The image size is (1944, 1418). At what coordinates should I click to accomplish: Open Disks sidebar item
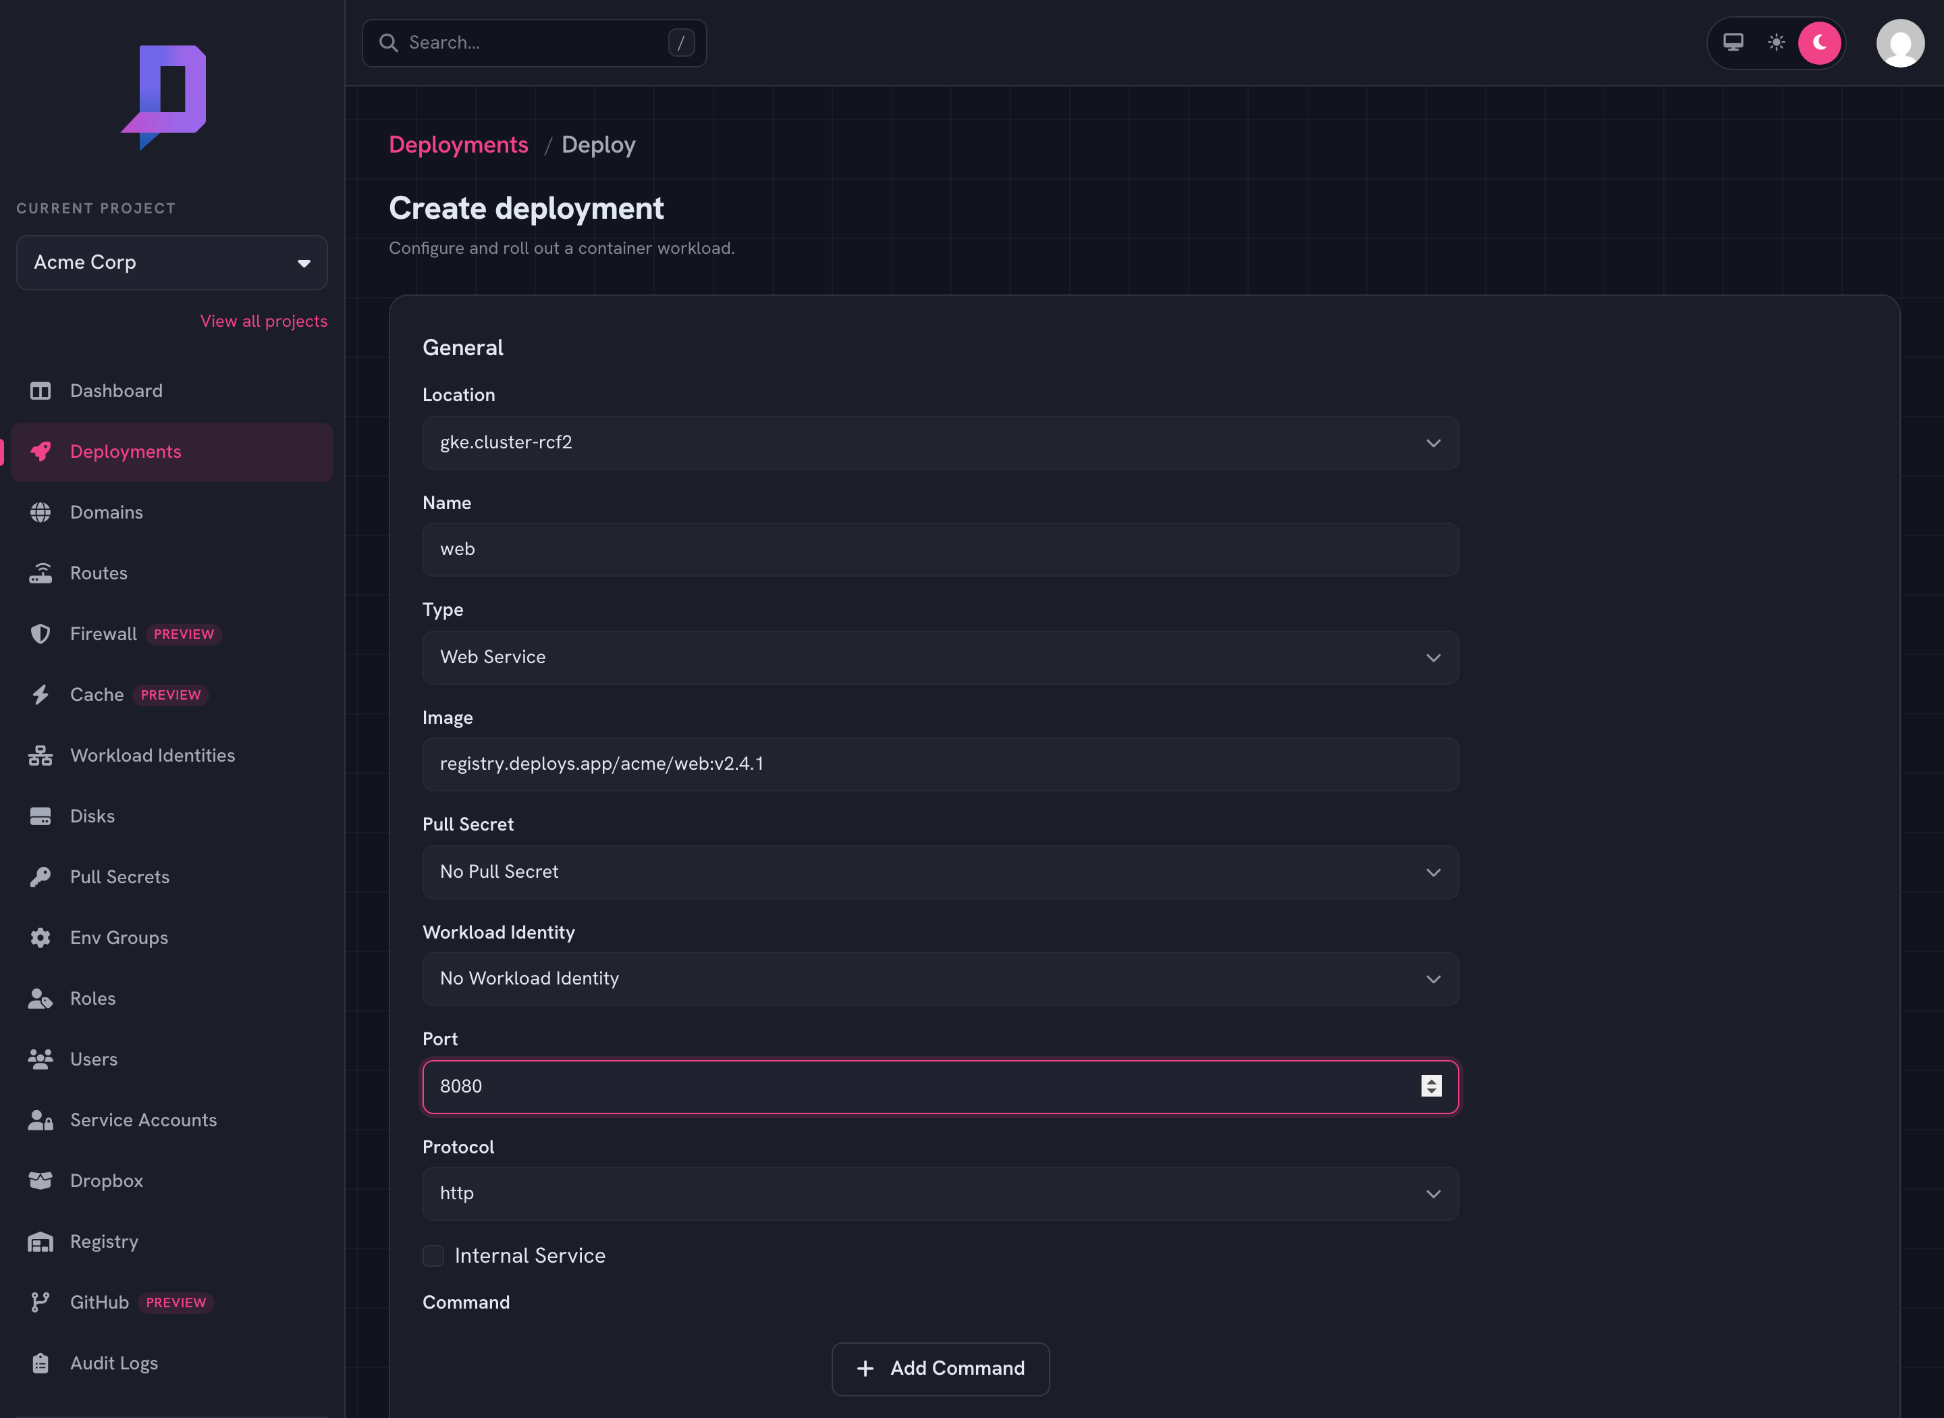171,816
